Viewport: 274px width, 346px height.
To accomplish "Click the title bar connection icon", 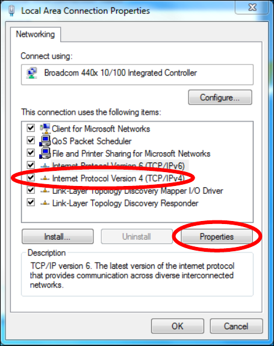I will point(12,11).
